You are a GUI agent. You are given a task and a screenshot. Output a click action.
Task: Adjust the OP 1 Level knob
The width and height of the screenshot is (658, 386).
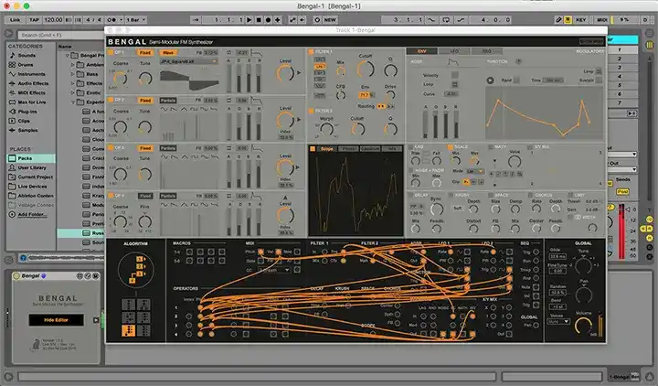(285, 73)
